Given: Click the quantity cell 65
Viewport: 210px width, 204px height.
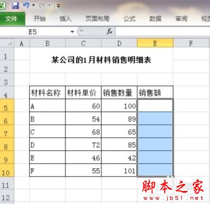Looking at the screenshot, I should point(119,131).
